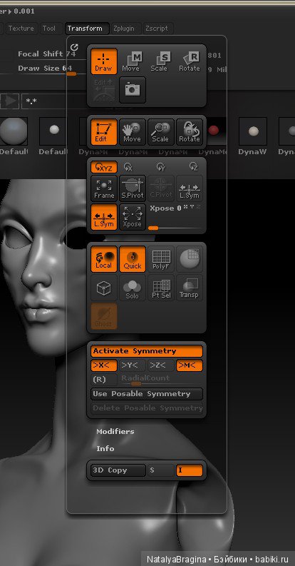Open the Transform menu
Screen dimensions: 295x566
pyautogui.click(x=87, y=29)
